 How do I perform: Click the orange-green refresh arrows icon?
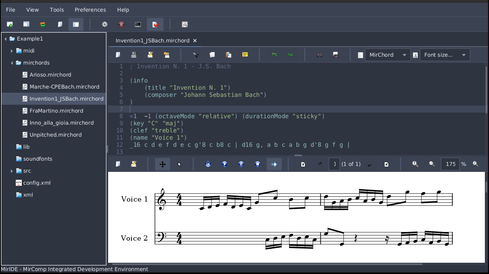[43, 24]
